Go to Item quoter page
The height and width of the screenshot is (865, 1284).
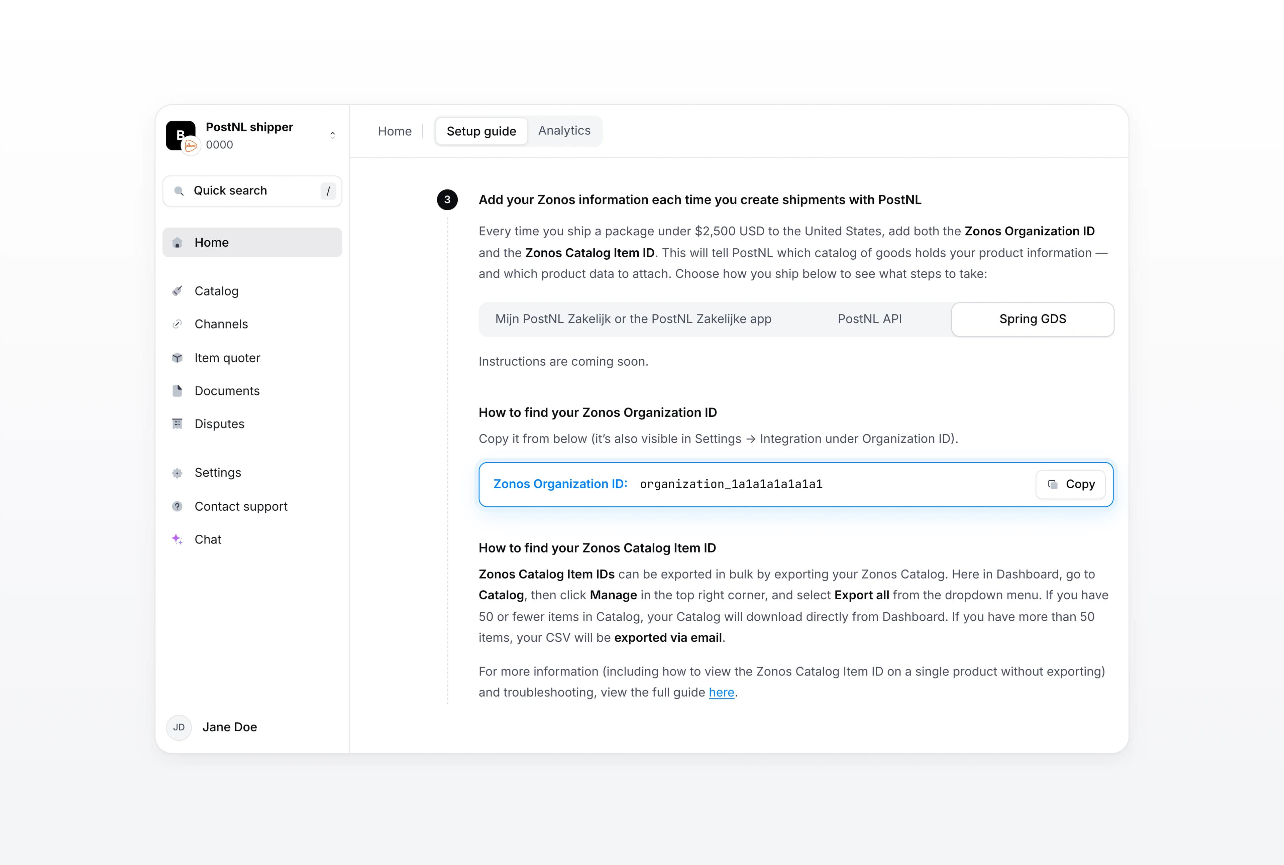[252, 358]
